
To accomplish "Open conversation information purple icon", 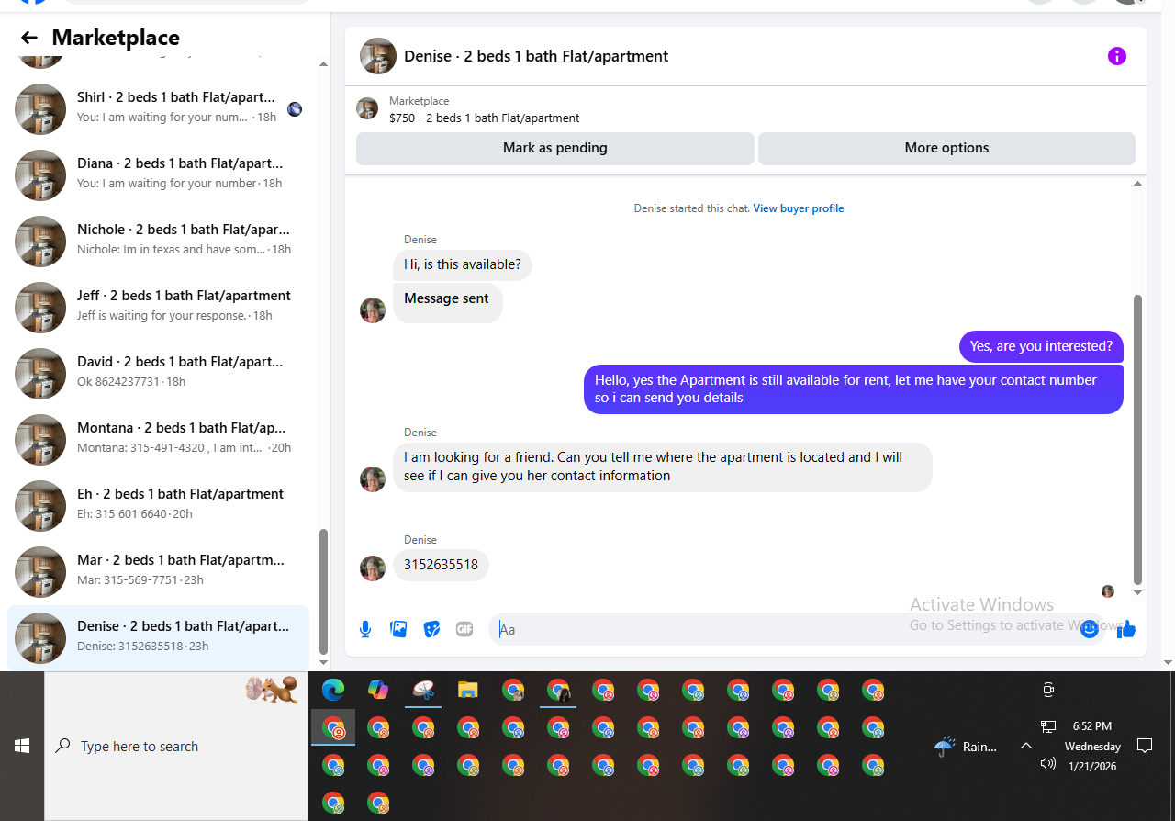I will (x=1116, y=56).
